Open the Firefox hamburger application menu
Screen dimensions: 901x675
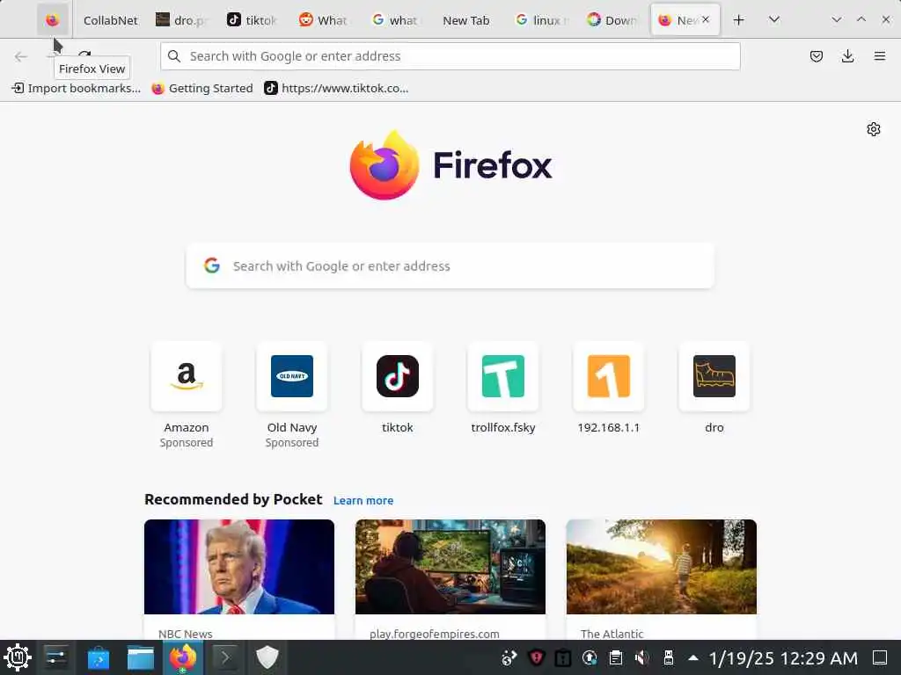[879, 56]
